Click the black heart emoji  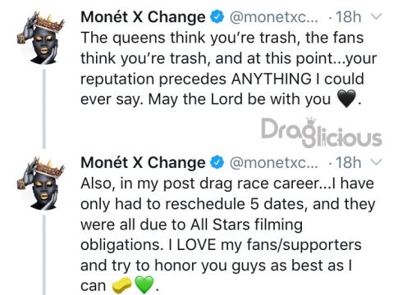(x=346, y=98)
